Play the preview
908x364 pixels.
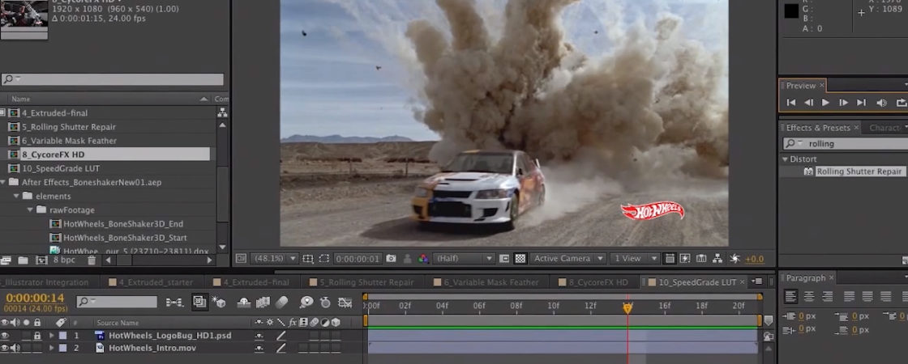click(826, 103)
